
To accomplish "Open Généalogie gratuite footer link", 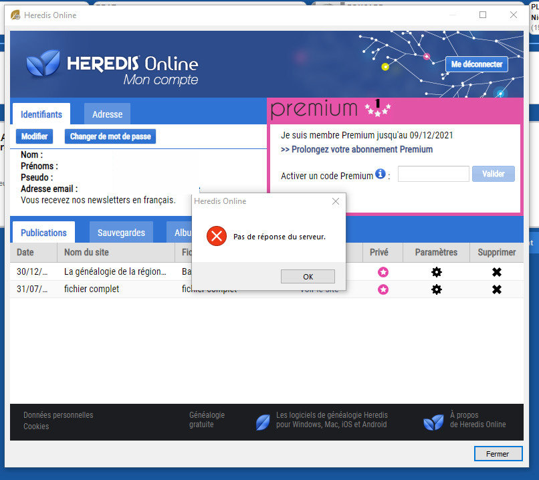I will (x=207, y=420).
